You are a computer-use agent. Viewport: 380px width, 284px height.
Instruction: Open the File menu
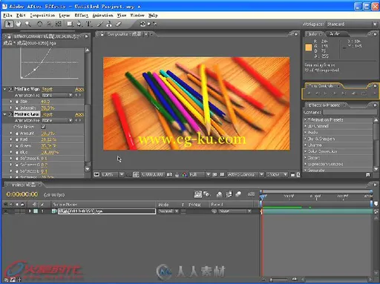7,16
